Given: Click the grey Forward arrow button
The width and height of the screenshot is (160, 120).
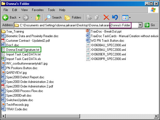Looking at the screenshot, I should 26,17.
